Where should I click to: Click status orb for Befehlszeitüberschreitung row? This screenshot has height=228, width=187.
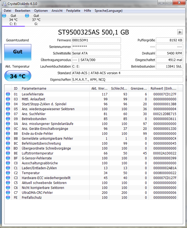(x=8, y=143)
